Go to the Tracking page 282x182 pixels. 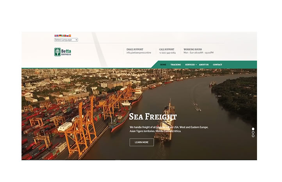tap(175, 65)
